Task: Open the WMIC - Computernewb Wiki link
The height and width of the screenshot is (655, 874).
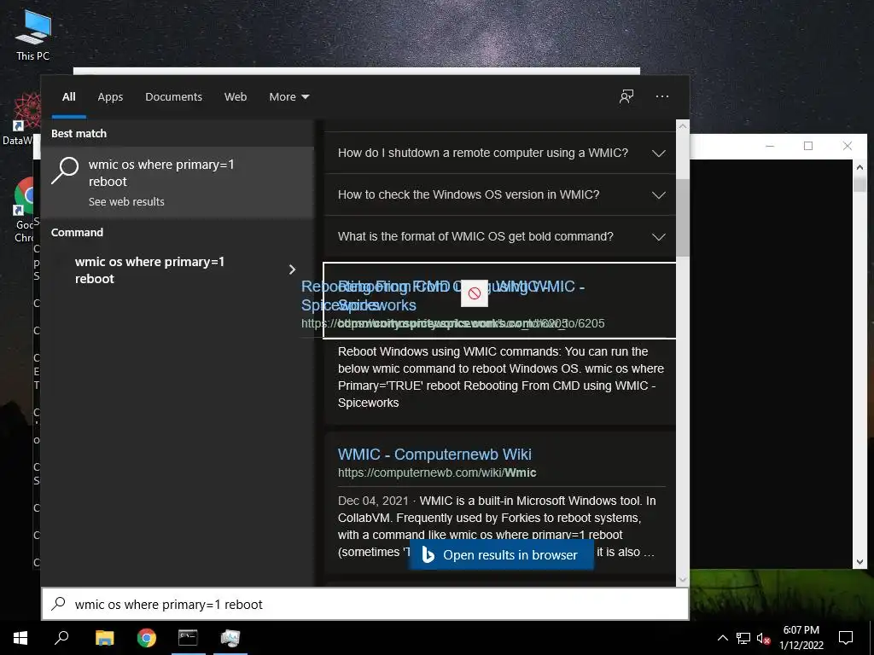Action: click(434, 454)
